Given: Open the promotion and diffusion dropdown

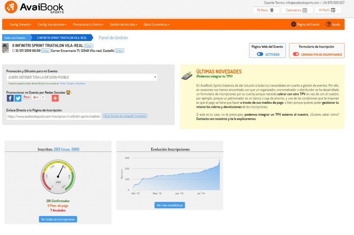Looking at the screenshot, I should (x=82, y=77).
